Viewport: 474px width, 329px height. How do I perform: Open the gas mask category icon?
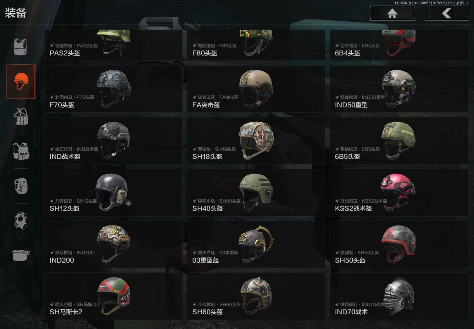[21, 221]
